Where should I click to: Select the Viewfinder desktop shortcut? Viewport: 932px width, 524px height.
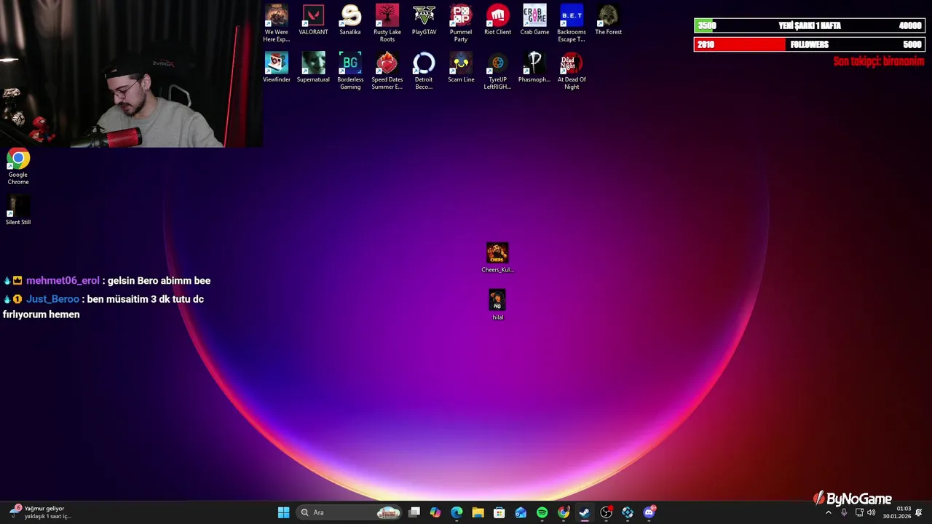click(x=277, y=68)
